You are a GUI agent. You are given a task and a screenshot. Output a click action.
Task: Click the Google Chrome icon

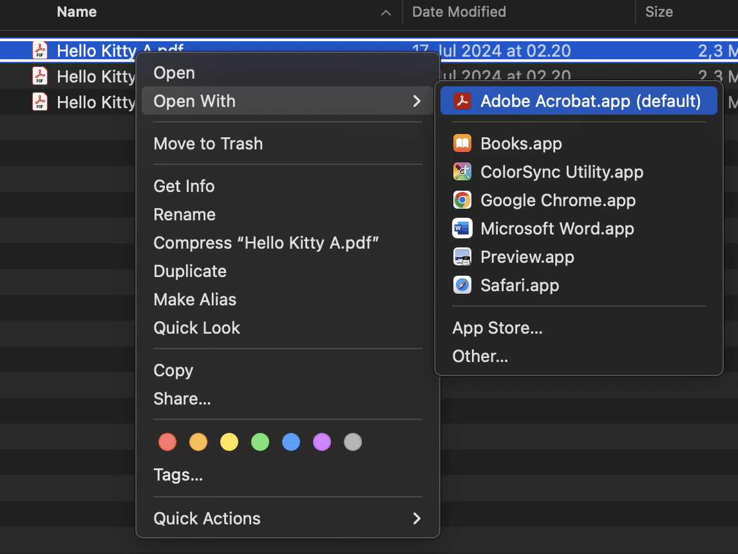point(462,200)
